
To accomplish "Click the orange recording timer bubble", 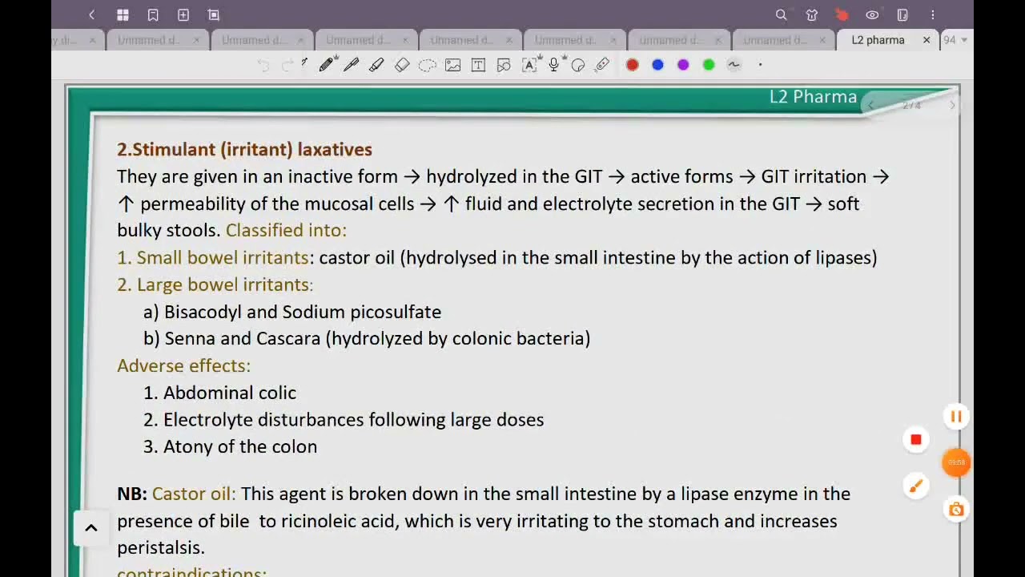I will pyautogui.click(x=956, y=462).
